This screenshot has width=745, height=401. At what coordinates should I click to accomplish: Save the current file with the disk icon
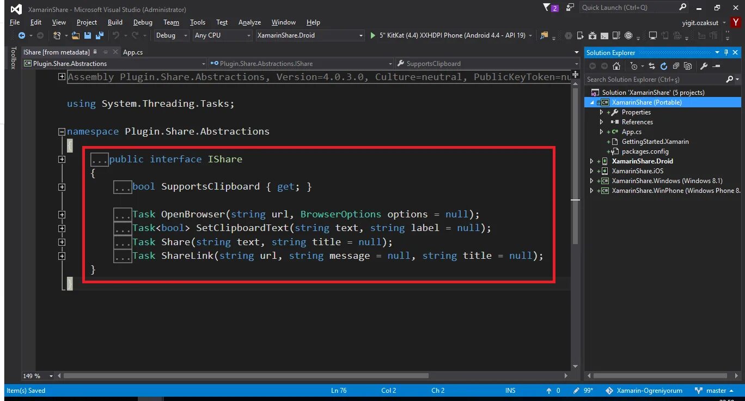click(88, 35)
